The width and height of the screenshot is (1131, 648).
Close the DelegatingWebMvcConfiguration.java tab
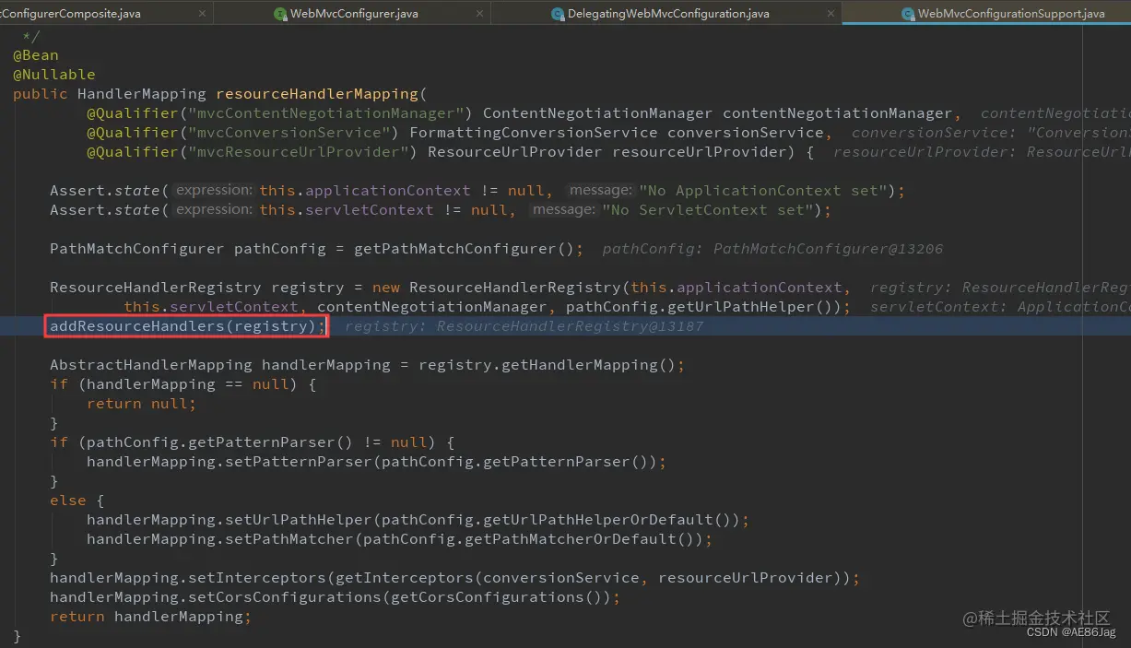coord(829,14)
